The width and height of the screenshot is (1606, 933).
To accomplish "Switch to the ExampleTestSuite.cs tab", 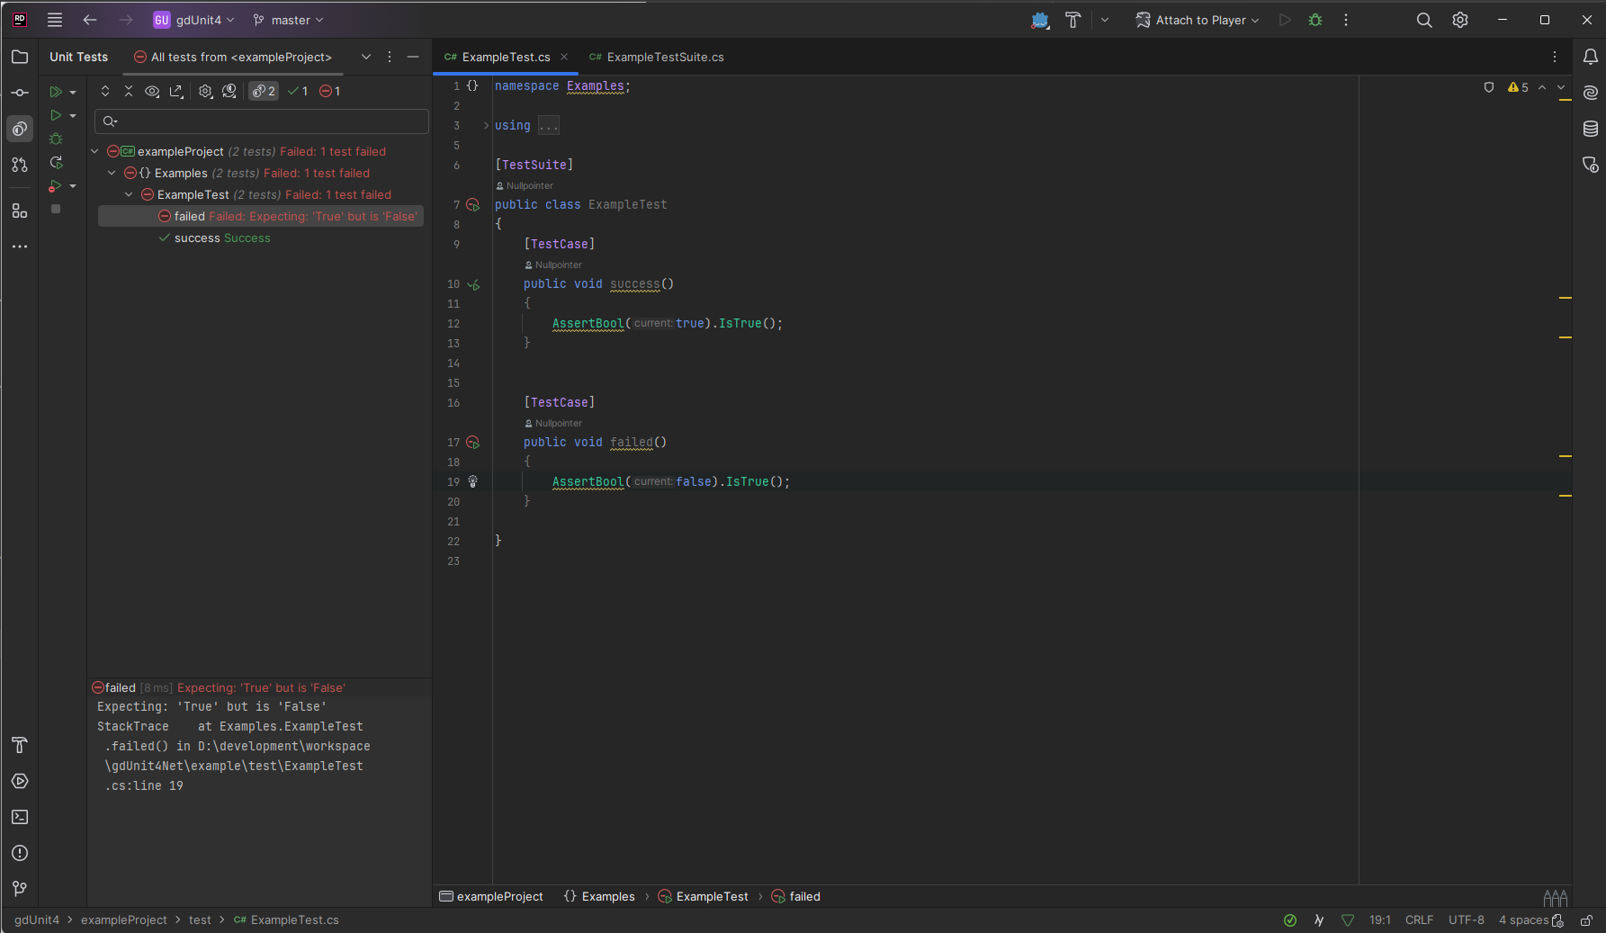I will (x=664, y=57).
